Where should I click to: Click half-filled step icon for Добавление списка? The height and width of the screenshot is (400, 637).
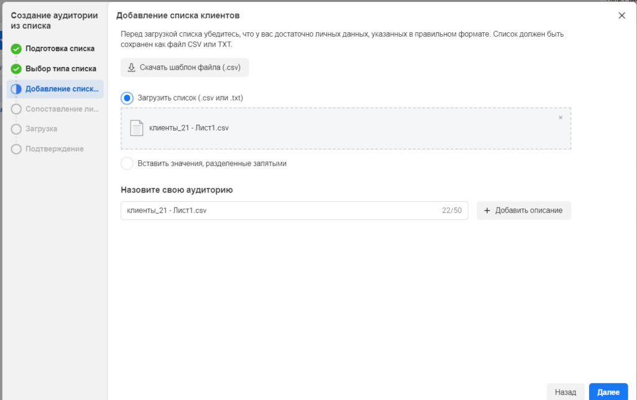click(16, 89)
